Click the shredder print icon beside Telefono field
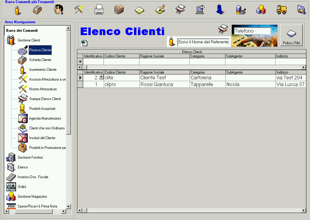 223,29
